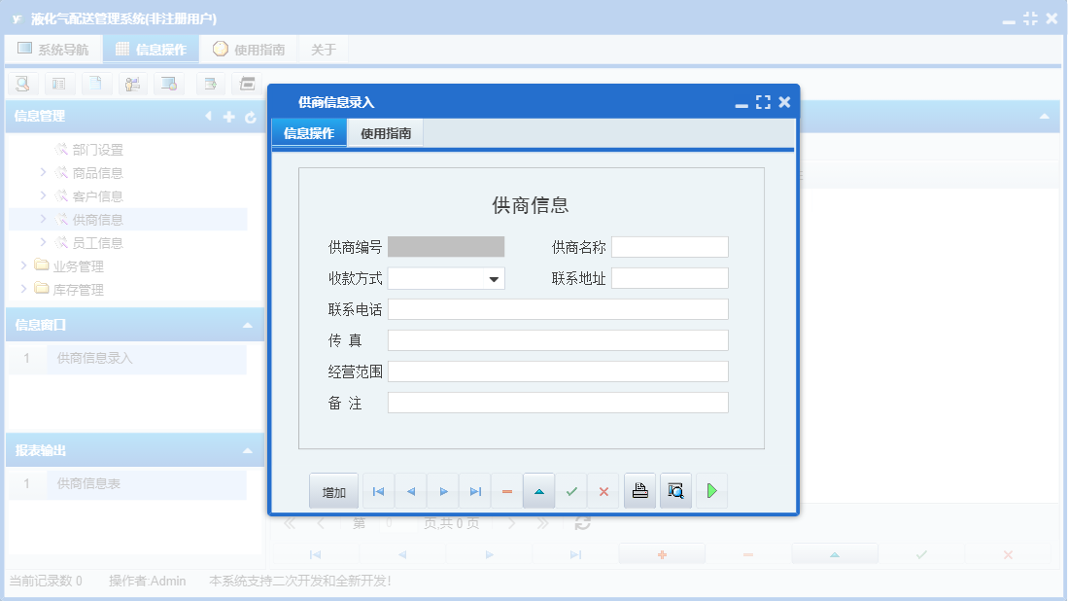The width and height of the screenshot is (1068, 601).
Task: Click the 供商名称 input field
Action: point(669,246)
